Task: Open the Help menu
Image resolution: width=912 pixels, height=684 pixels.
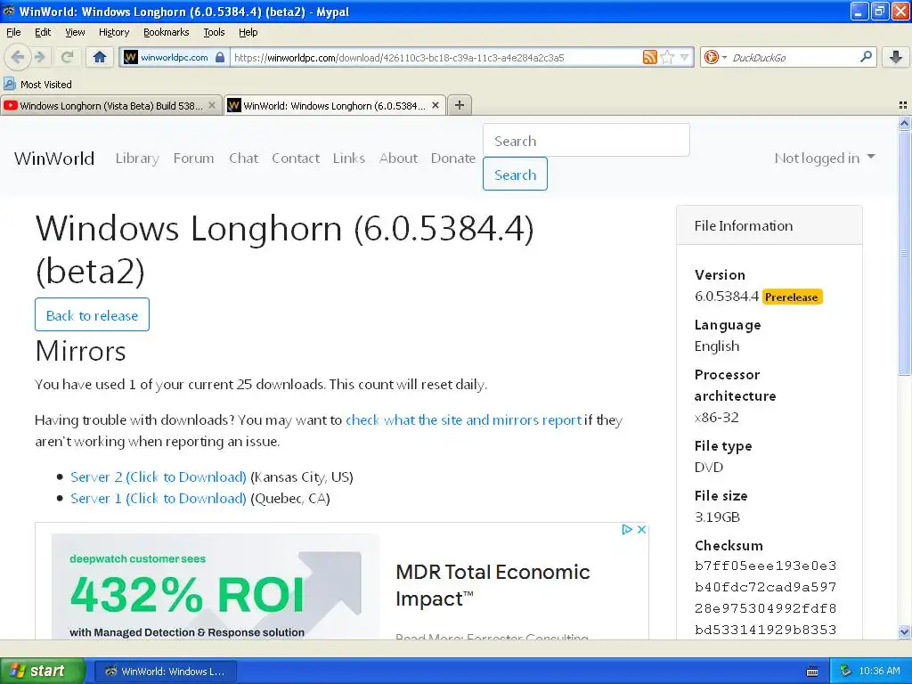Action: click(248, 32)
